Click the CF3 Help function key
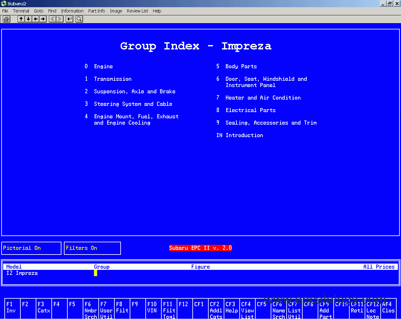The image size is (401, 319). coord(232,309)
